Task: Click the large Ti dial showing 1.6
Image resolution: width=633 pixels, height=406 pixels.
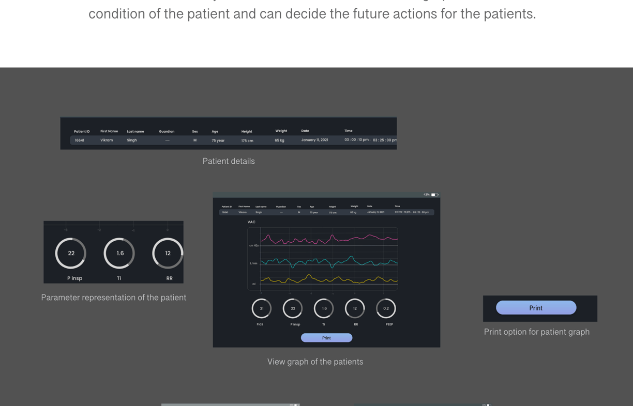Action: (119, 253)
